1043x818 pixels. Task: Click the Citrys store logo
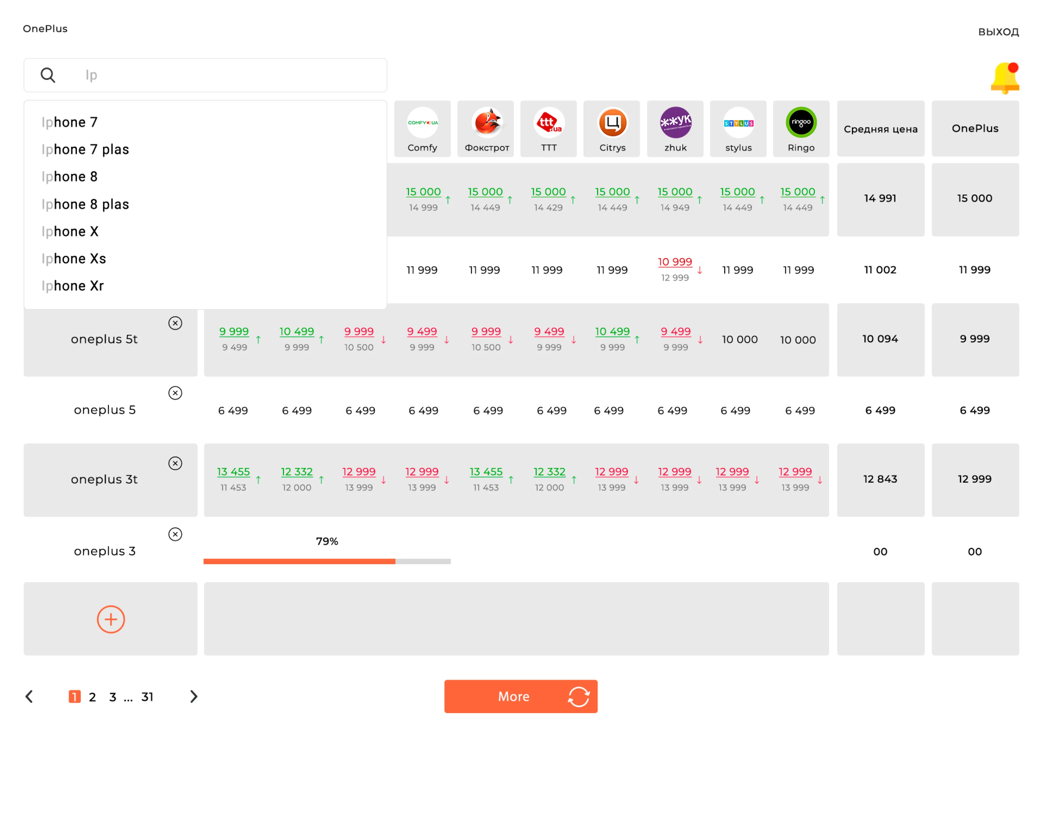click(612, 123)
